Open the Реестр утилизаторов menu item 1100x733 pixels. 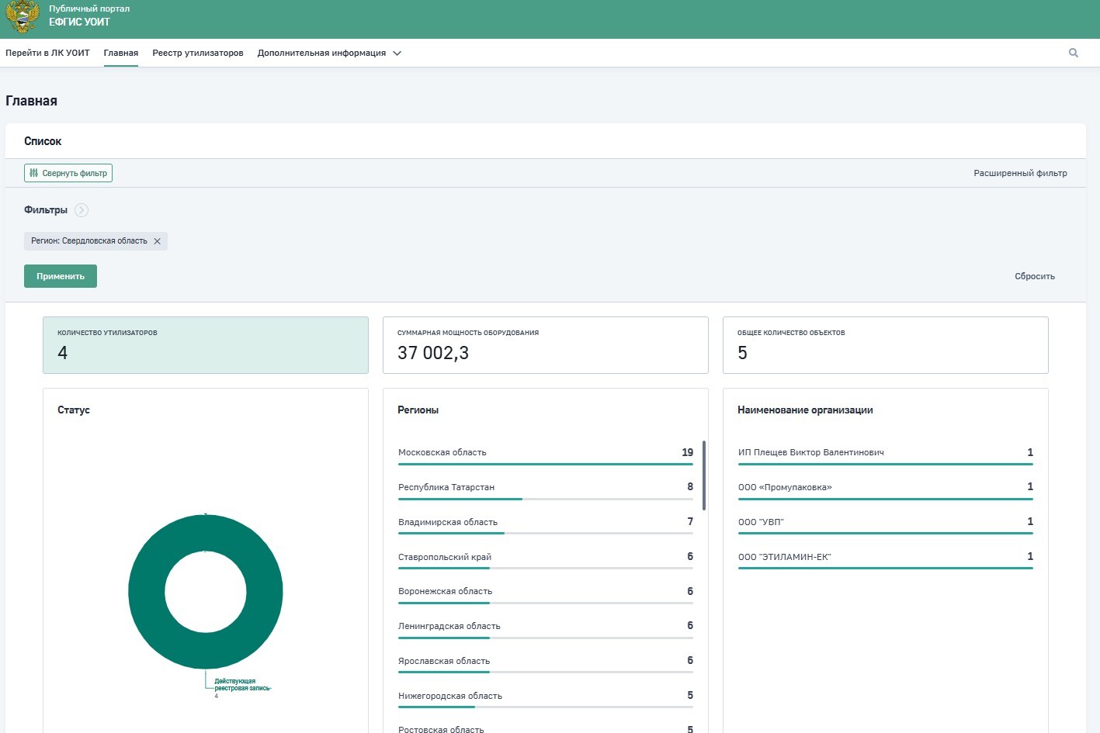198,54
